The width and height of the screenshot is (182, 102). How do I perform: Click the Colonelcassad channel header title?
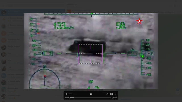[72, 5]
